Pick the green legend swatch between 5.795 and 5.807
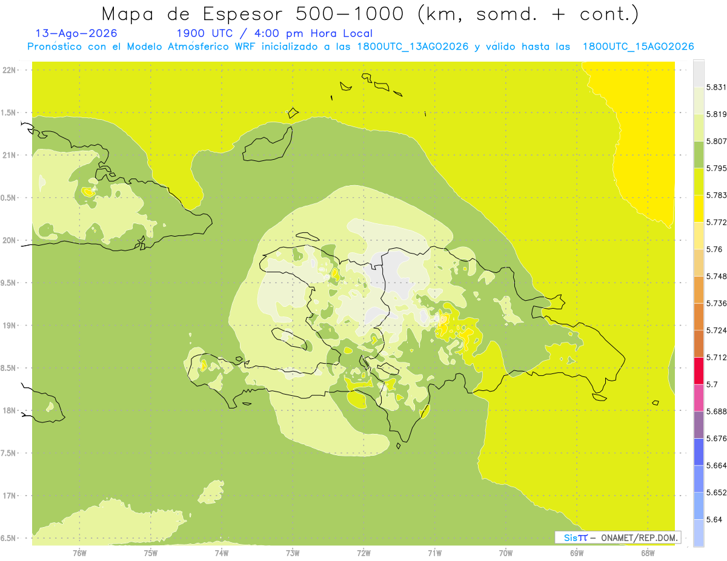727x561 pixels. (x=699, y=155)
